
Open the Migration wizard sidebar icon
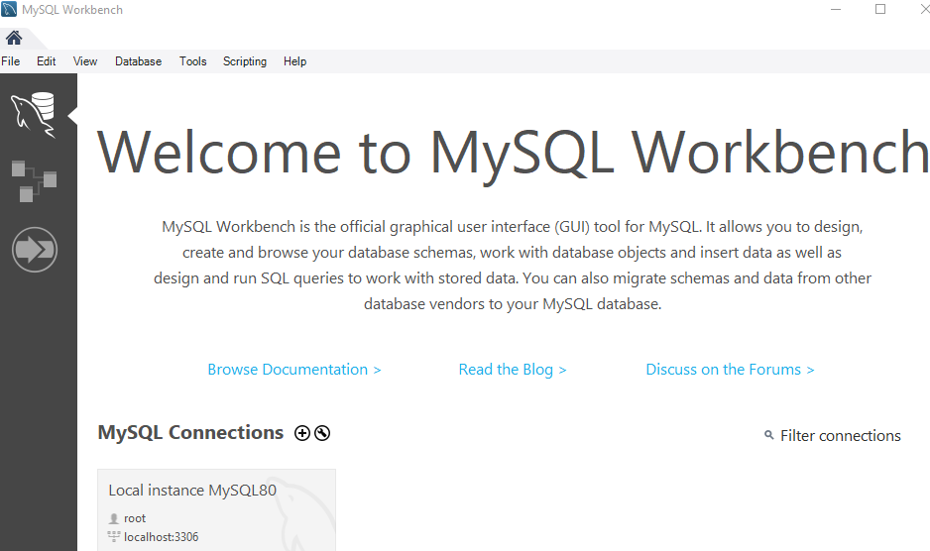[34, 250]
